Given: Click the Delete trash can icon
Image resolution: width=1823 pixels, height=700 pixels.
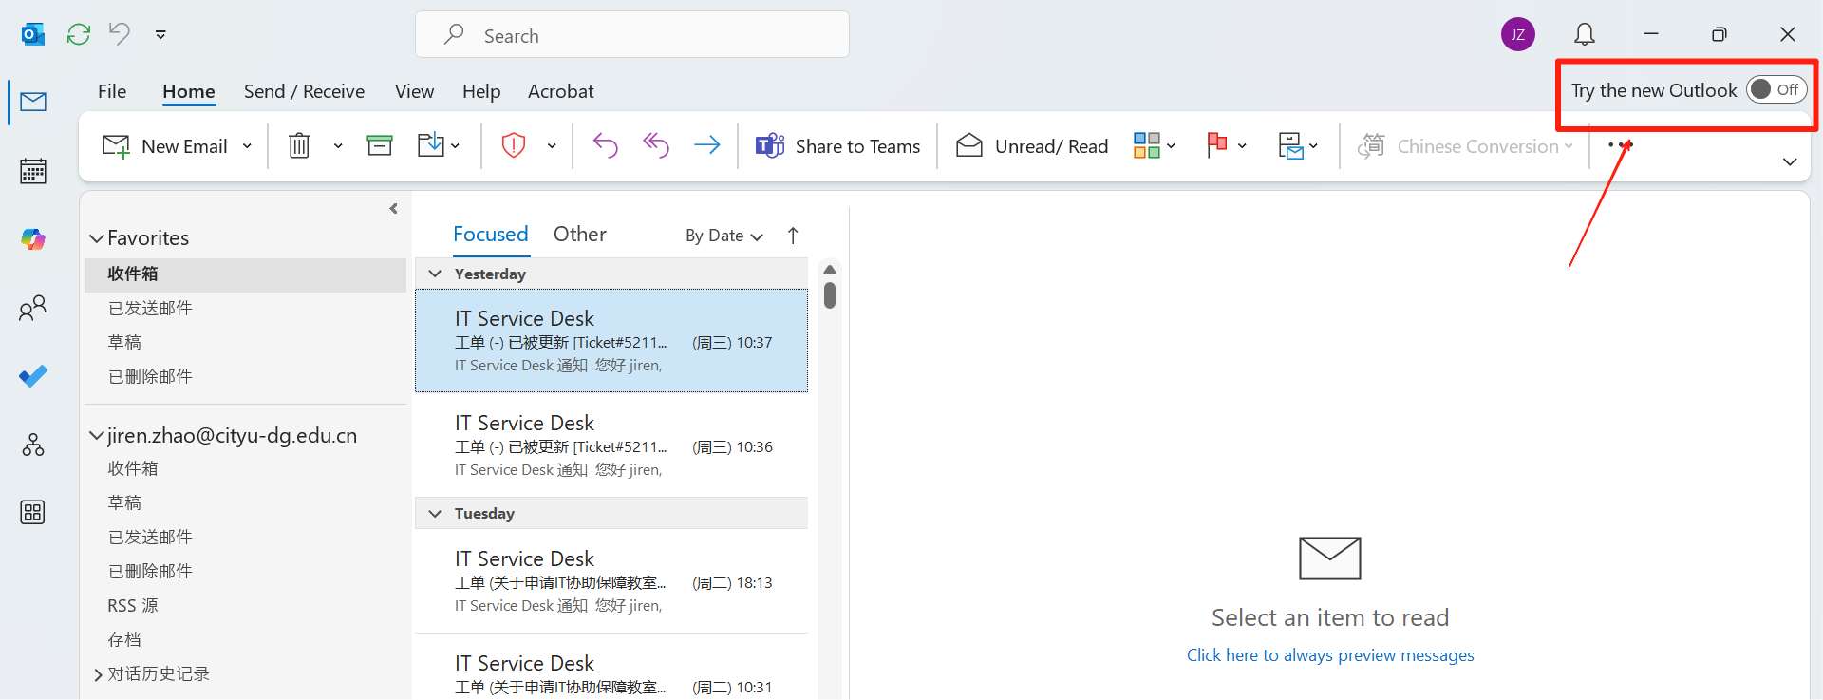Looking at the screenshot, I should point(299,145).
